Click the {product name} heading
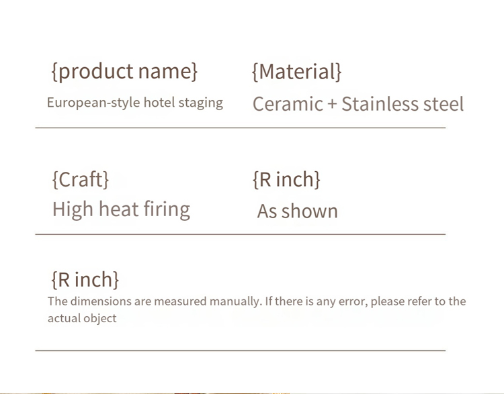Image resolution: width=504 pixels, height=394 pixels. (x=124, y=71)
